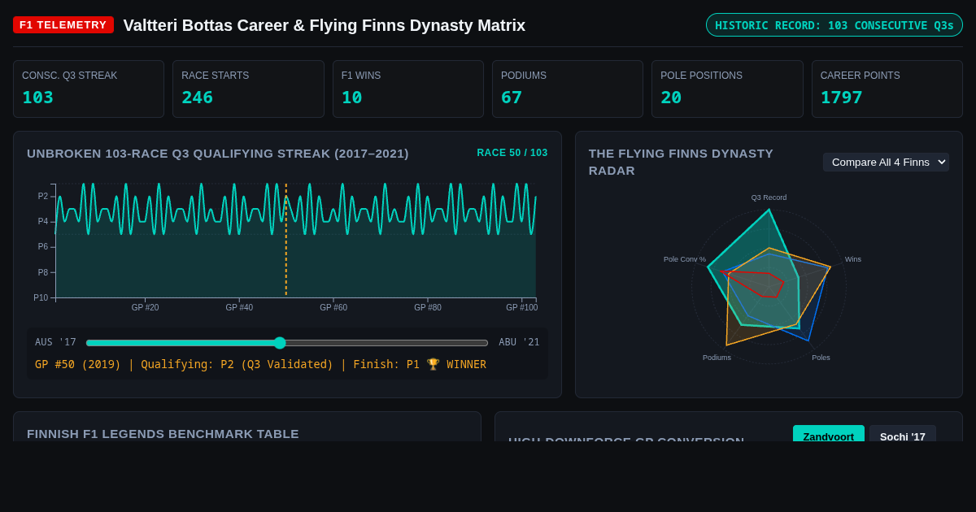Screen dimensions: 976x512
Task: Click the Race Starts stat card
Action: 248,89
